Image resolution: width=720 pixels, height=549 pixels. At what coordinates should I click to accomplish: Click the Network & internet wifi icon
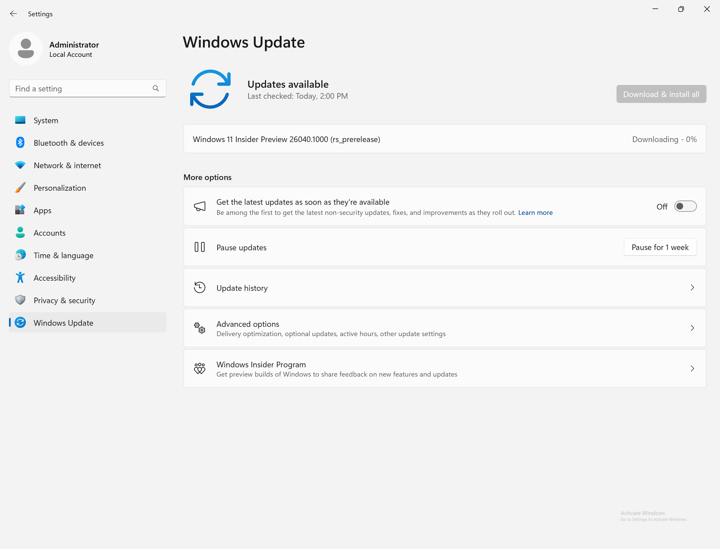20,165
